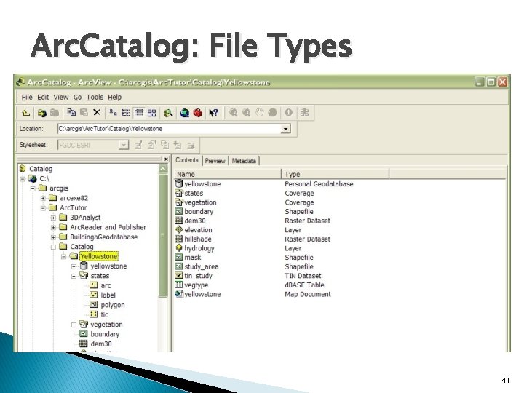
Task: Switch to Large Icons view
Action: tap(113, 113)
